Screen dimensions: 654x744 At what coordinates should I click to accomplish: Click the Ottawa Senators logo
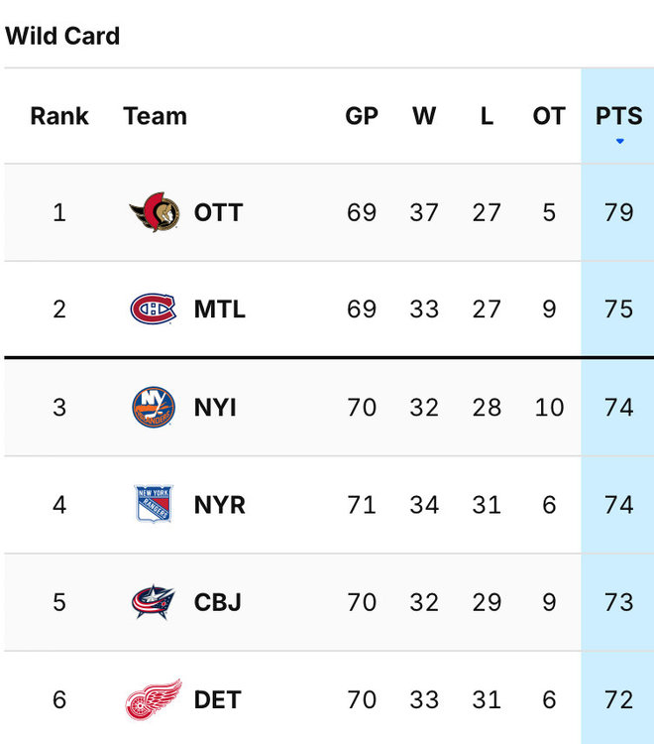click(154, 212)
